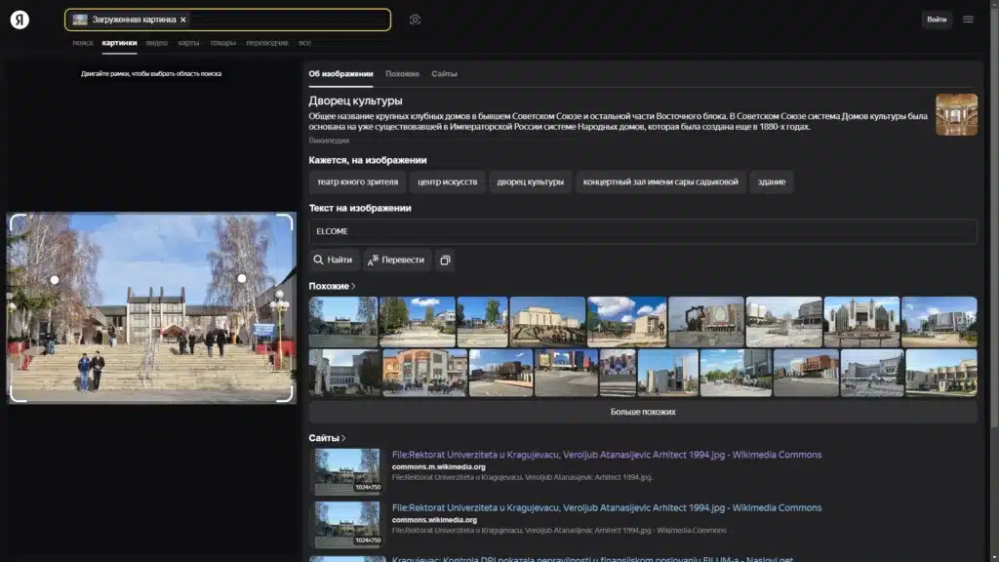
Task: Open camera image search icon
Action: pyautogui.click(x=415, y=20)
